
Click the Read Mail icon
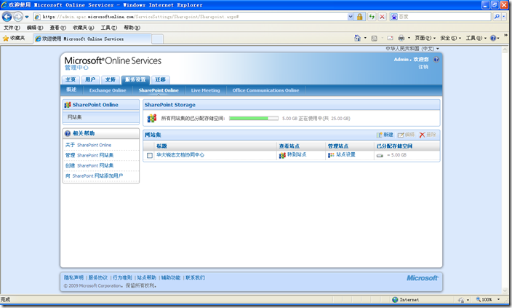(x=390, y=39)
